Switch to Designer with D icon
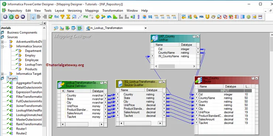273x136 pixels. tap(11, 17)
